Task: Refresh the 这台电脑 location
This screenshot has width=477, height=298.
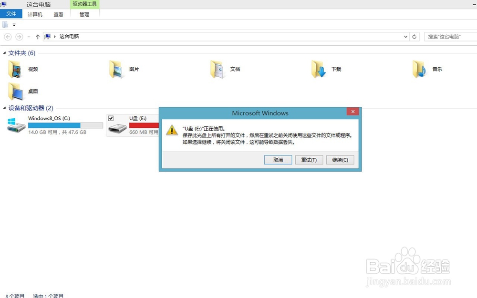Action: (415, 37)
